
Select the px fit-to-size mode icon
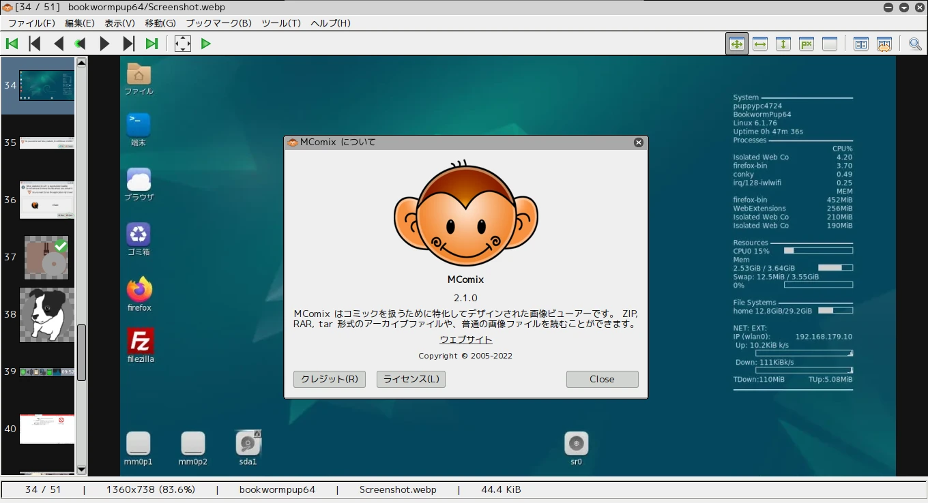[x=807, y=44]
